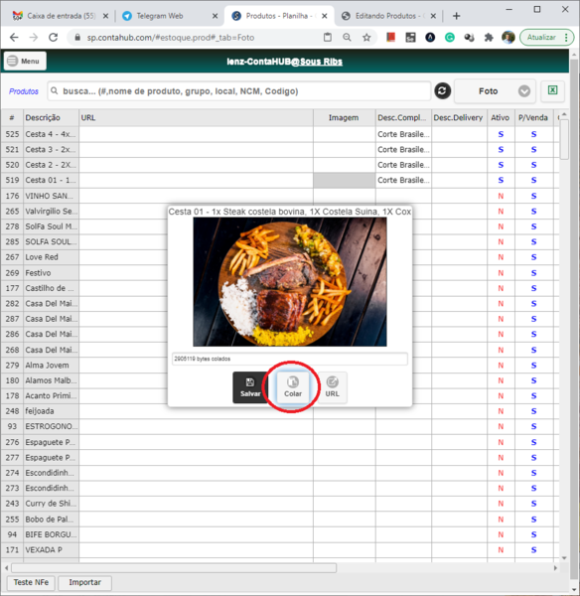Open a new browser tab
580x596 pixels.
tap(457, 16)
